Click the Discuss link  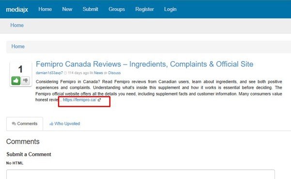tap(114, 73)
